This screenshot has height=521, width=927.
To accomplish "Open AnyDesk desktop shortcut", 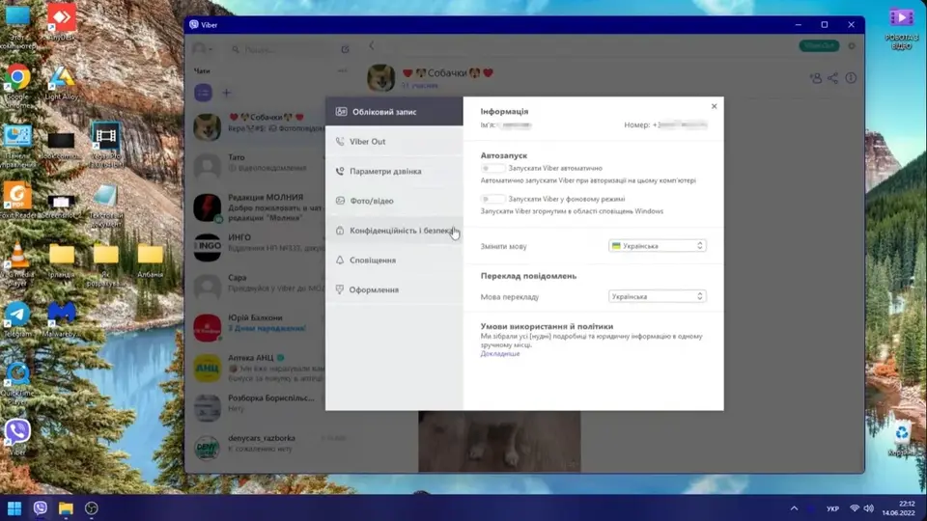I will (x=62, y=22).
